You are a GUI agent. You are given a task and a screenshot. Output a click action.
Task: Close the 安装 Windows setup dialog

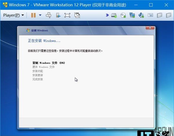click(x=150, y=28)
